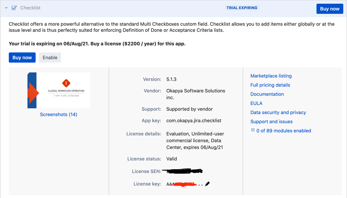Viewport: 347px width, 198px height.
Task: Click vendor name Okapya Software Solutions
Action: (x=196, y=94)
